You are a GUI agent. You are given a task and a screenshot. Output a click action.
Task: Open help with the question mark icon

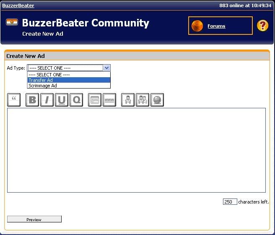click(x=263, y=26)
